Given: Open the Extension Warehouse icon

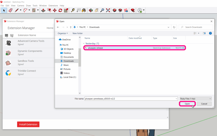Looking at the screenshot, I should [120, 10].
